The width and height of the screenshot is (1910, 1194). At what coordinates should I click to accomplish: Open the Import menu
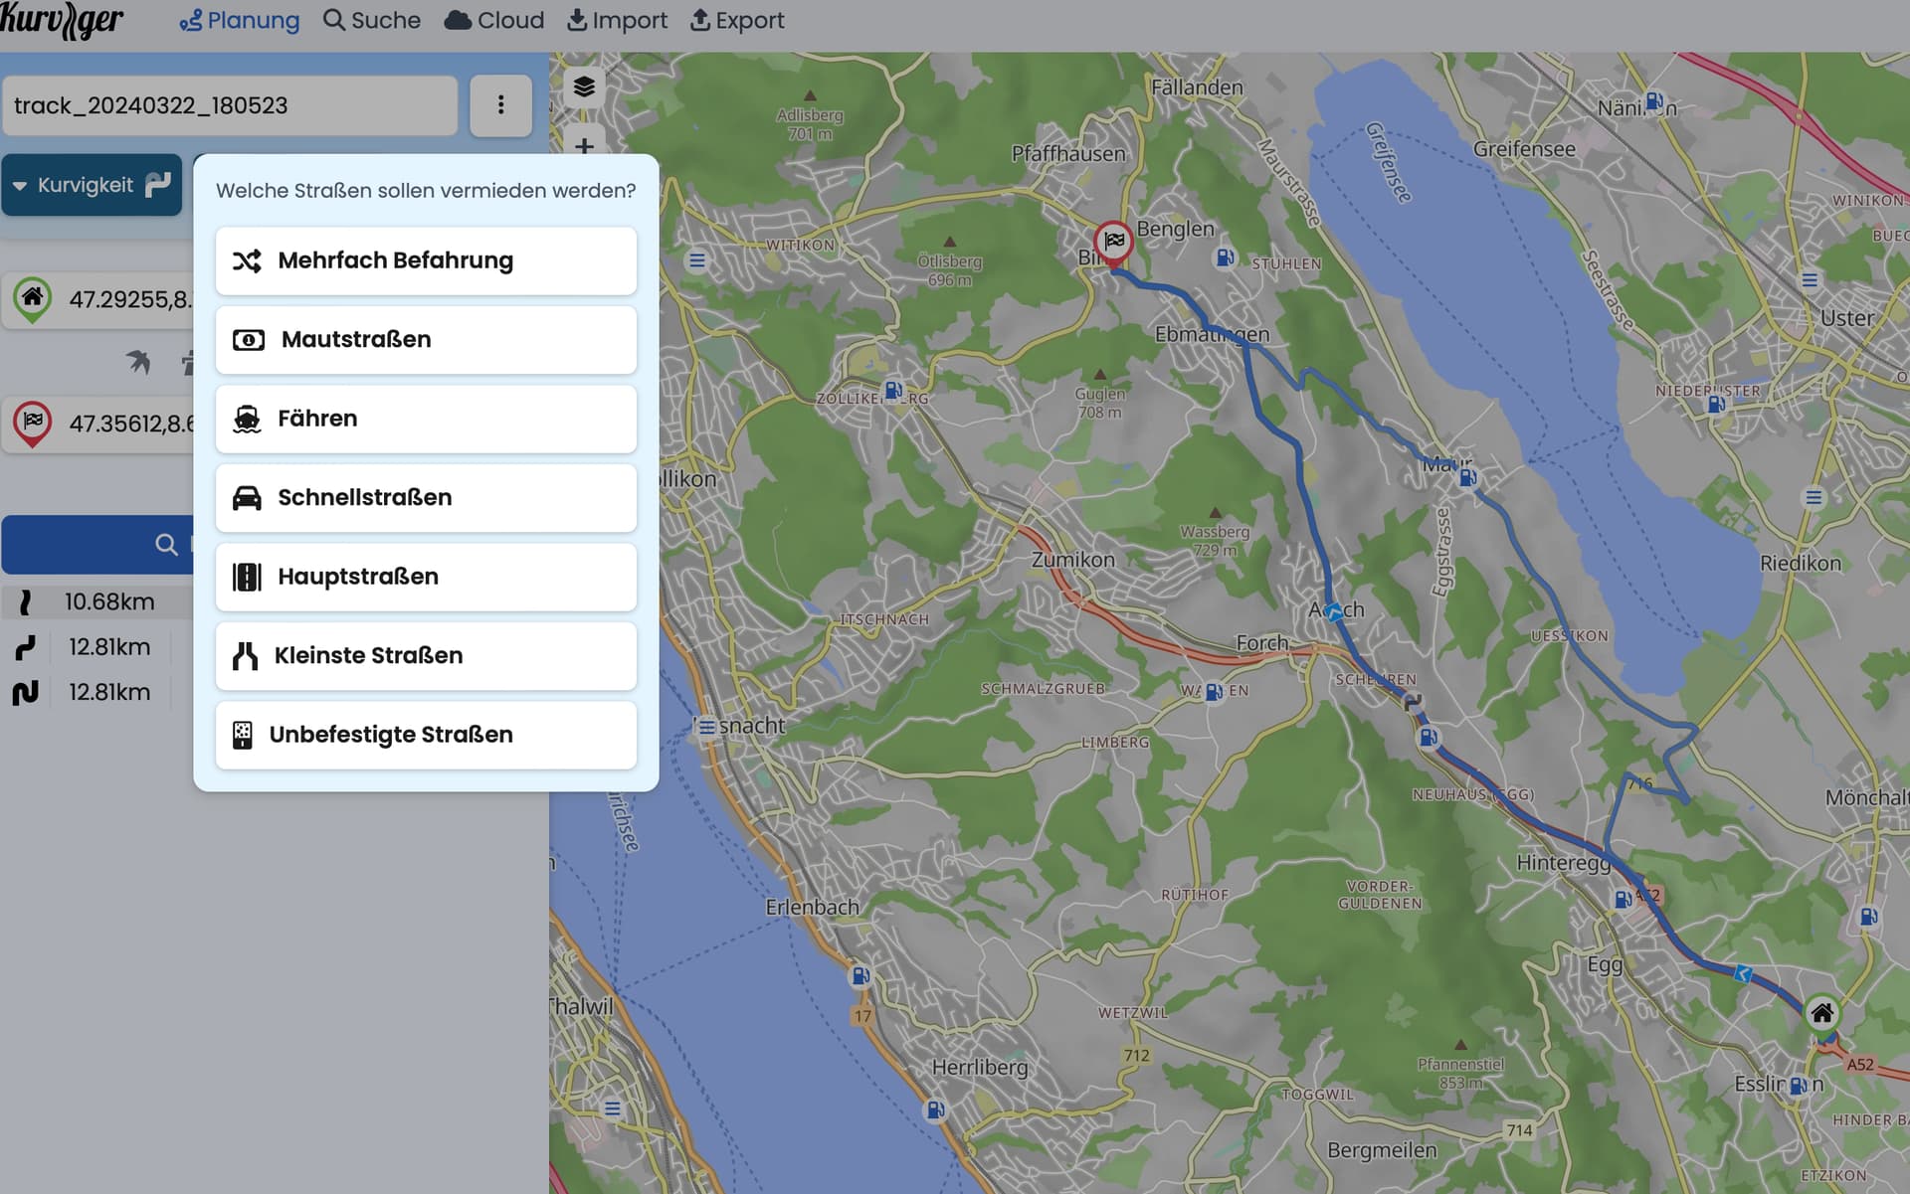point(617,20)
